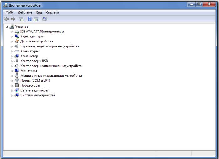Select the Порты (COM и LPT) item
This screenshot has width=219, height=159.
tap(35, 80)
